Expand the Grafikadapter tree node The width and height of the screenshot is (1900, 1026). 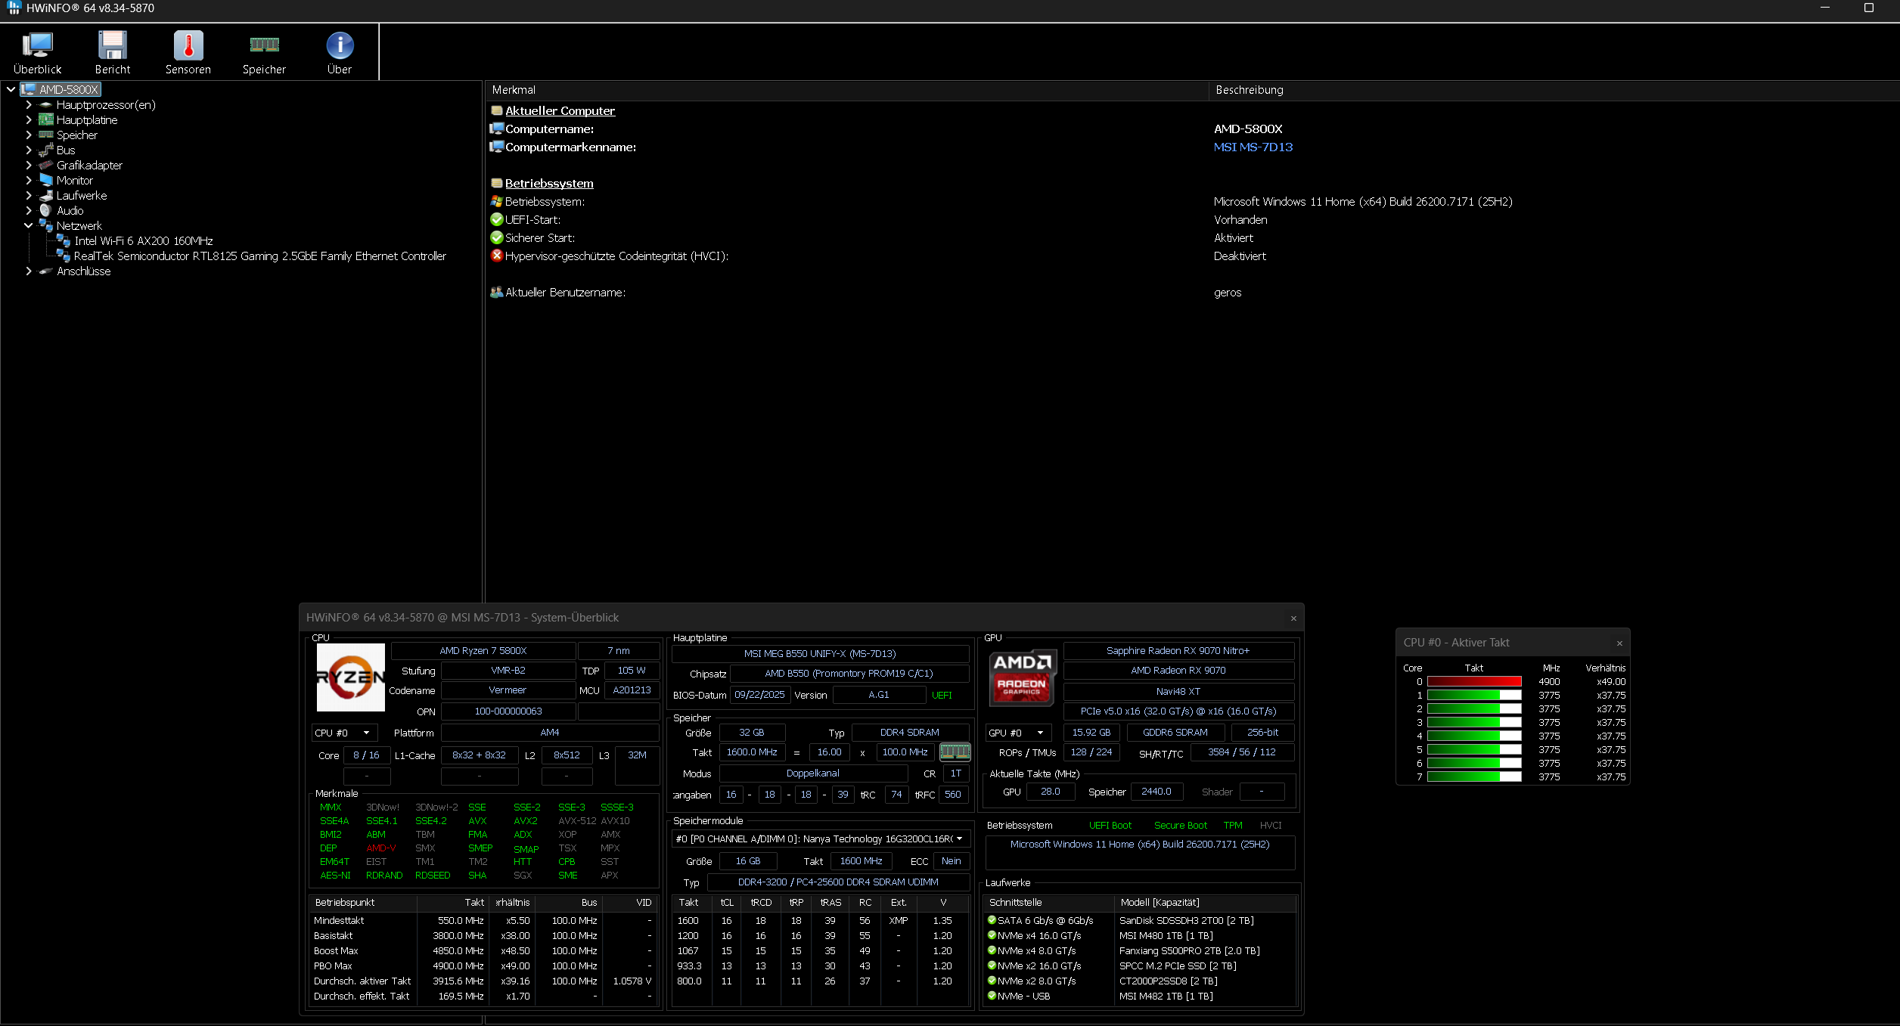click(29, 166)
